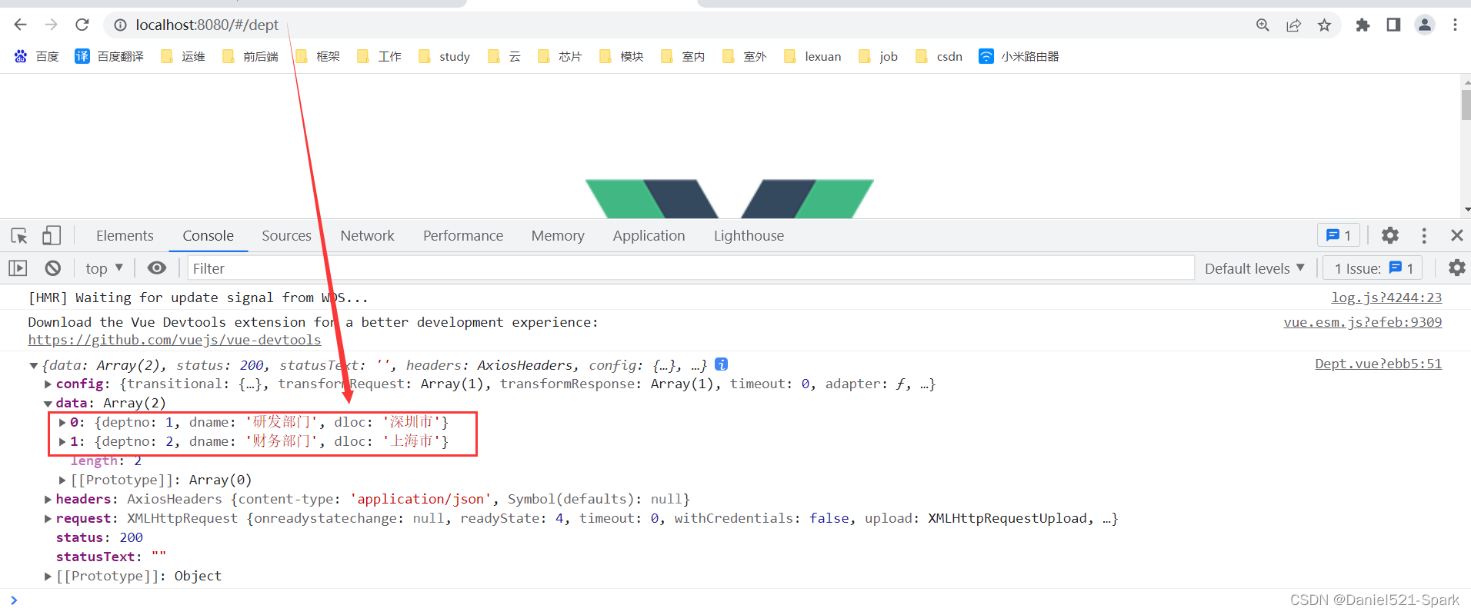Expand the [[Prototype]]: Object entry

48,577
